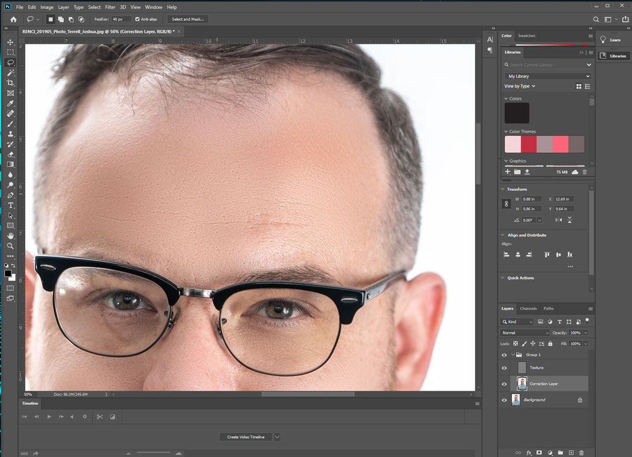
Task: Click the delete layer trash icon
Action: [581, 453]
